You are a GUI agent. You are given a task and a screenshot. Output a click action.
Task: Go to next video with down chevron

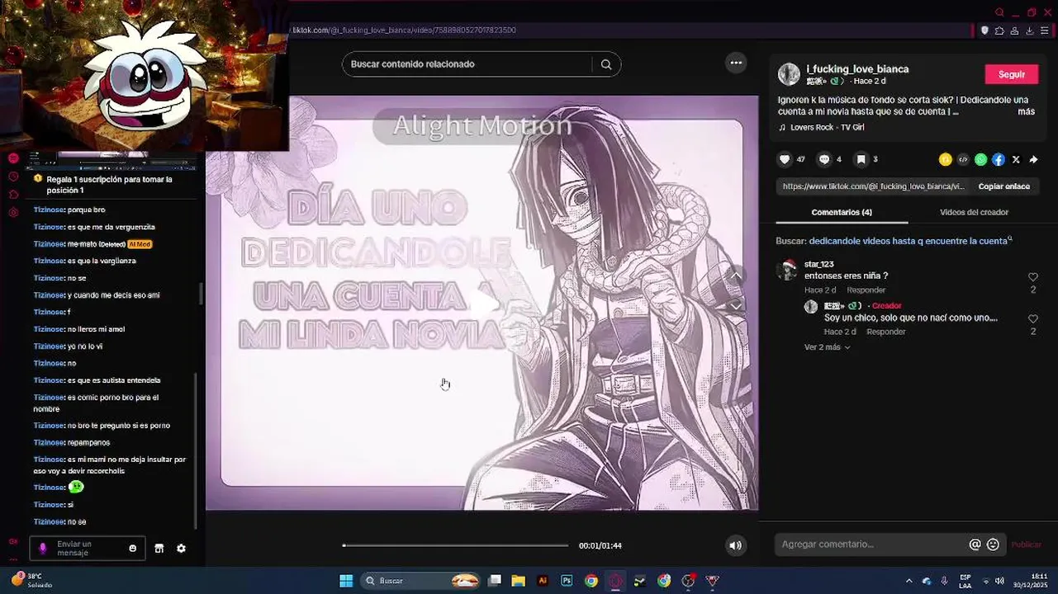point(736,305)
